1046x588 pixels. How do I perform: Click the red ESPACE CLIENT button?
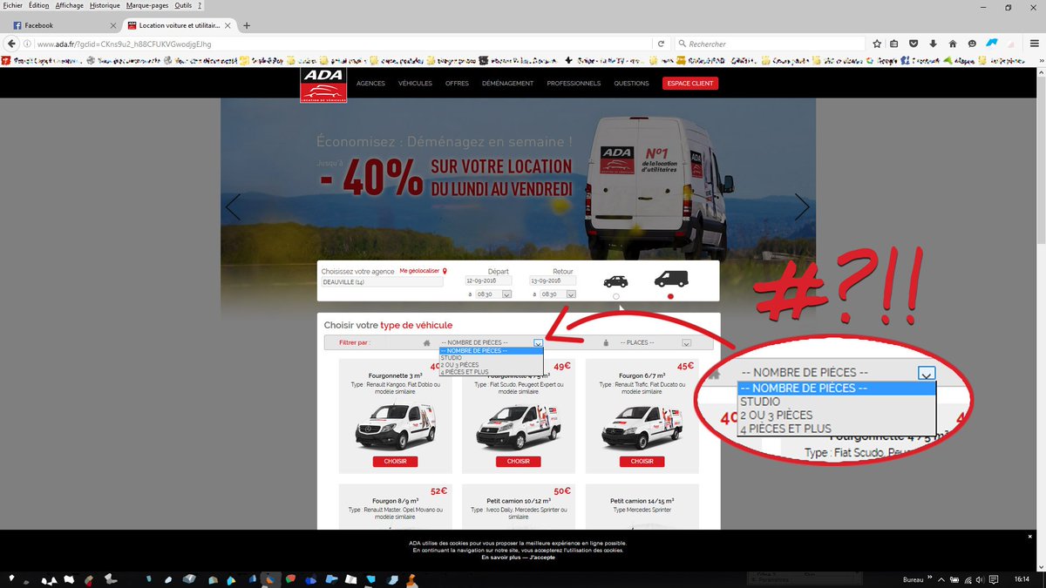coord(690,84)
